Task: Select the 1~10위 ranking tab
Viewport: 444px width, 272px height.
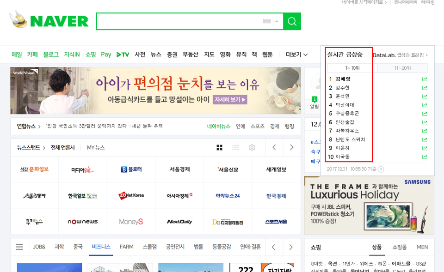Action: [x=352, y=68]
